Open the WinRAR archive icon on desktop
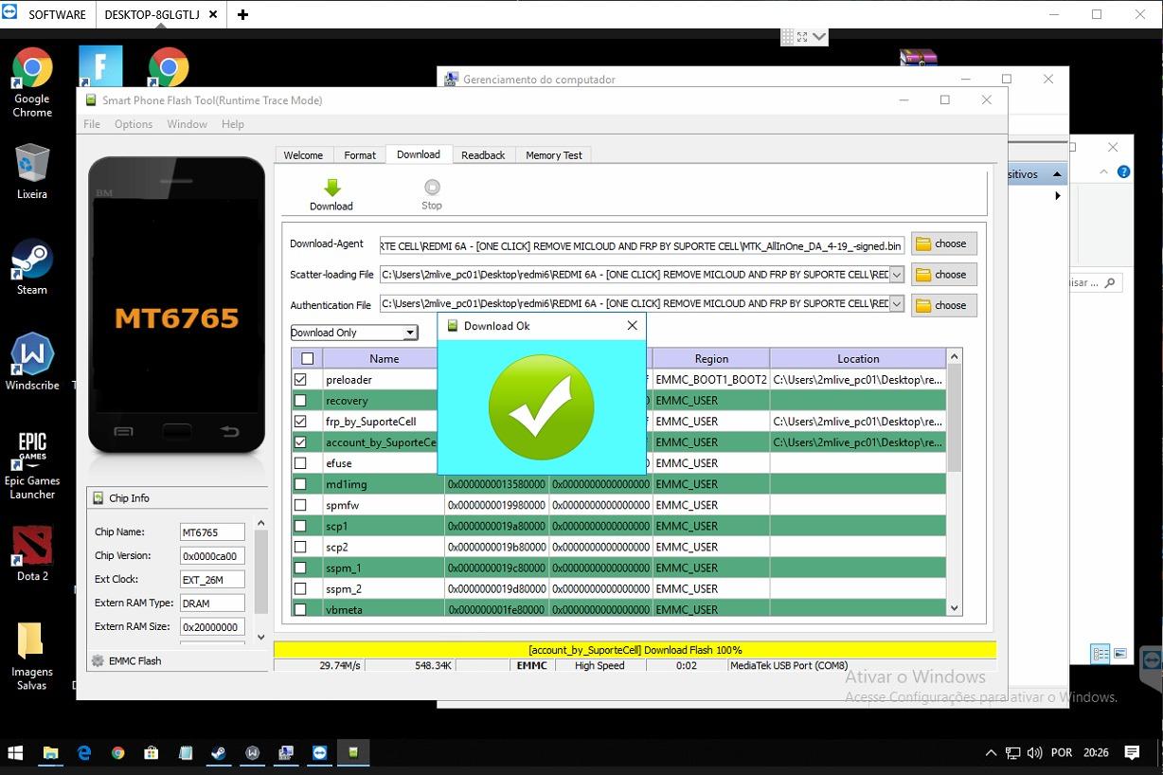The width and height of the screenshot is (1163, 775). tap(918, 59)
